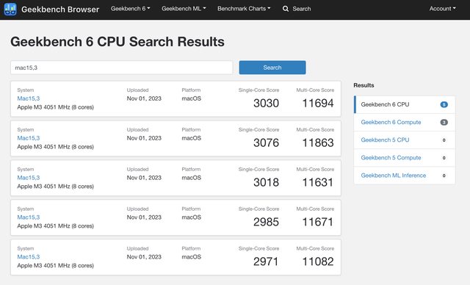Open the Benchmark Charts dropdown

(x=244, y=9)
